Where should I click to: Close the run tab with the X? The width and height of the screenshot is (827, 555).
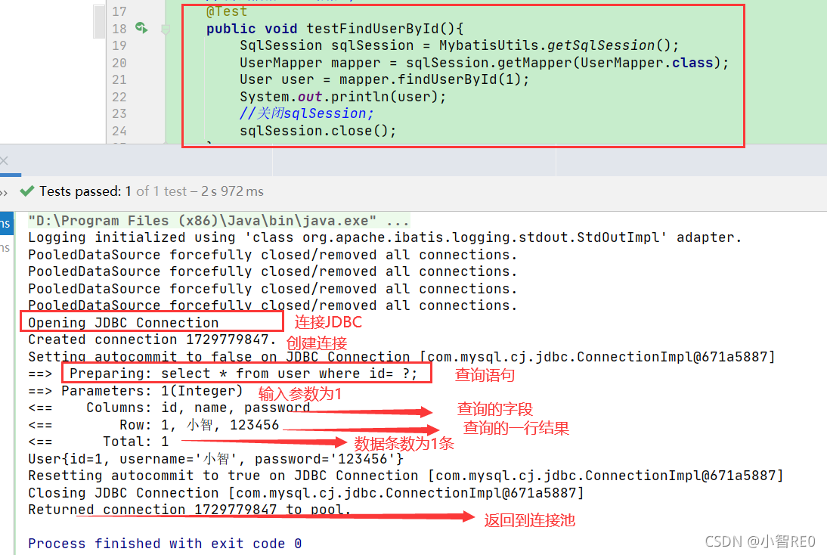point(5,160)
